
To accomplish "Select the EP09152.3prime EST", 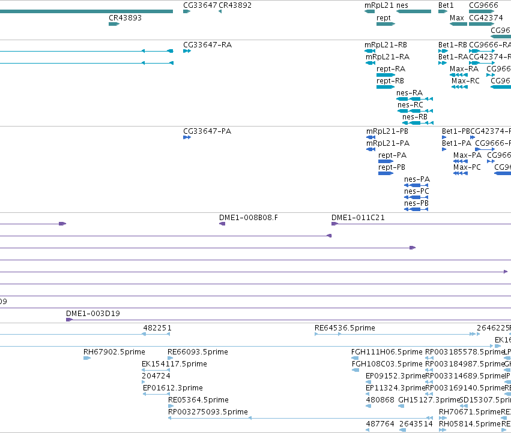I will (367, 382).
